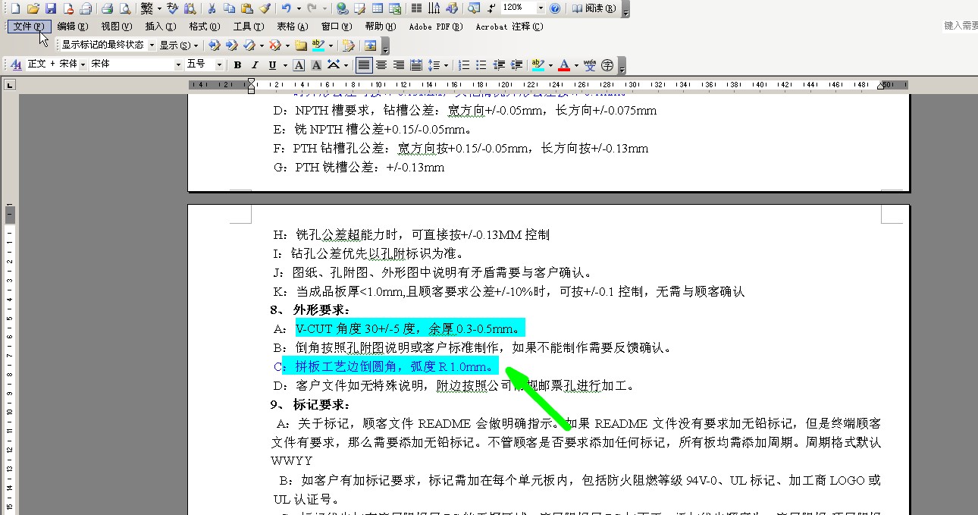Open the 表格(A) menu
This screenshot has width=978, height=515.
(292, 27)
